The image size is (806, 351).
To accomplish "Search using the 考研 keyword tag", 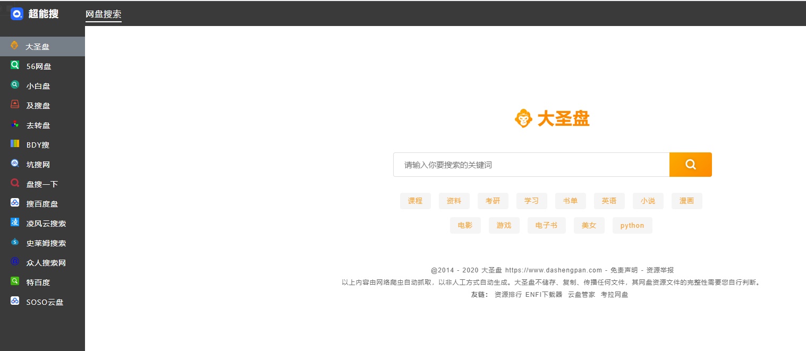I will coord(493,201).
